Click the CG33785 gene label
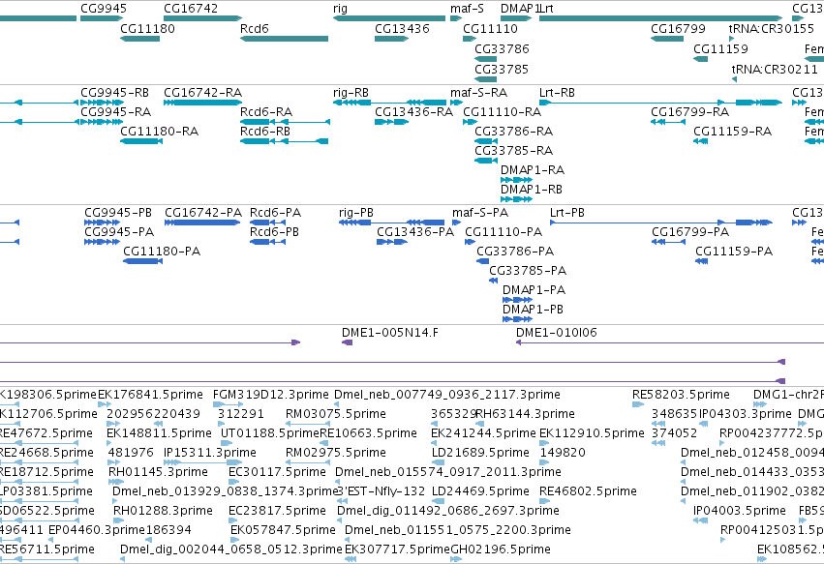Image resolution: width=824 pixels, height=564 pixels. (x=502, y=70)
